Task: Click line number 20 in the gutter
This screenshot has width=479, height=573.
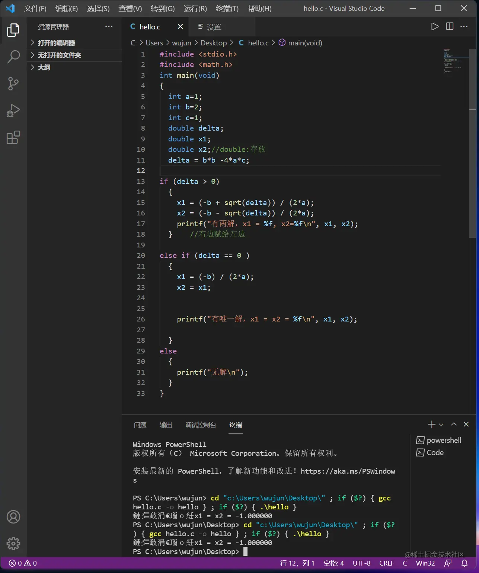Action: pyautogui.click(x=141, y=256)
